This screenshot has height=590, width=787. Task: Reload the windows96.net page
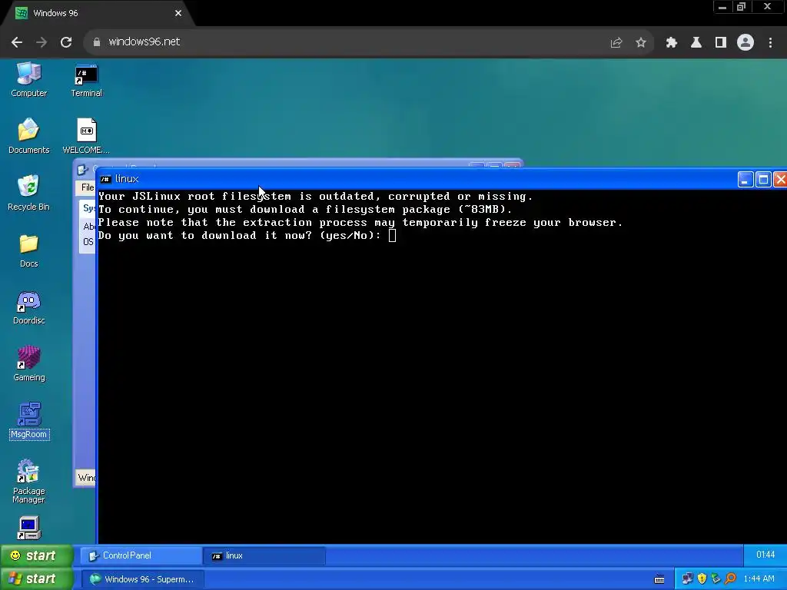[x=66, y=42]
